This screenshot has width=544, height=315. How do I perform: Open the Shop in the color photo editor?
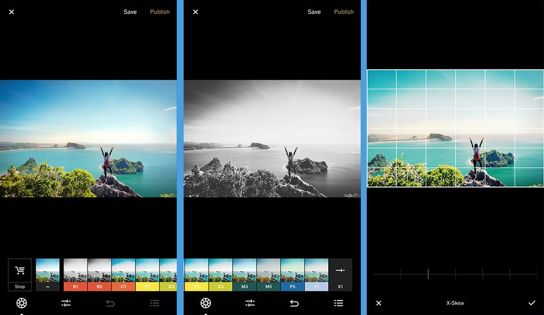(x=20, y=274)
